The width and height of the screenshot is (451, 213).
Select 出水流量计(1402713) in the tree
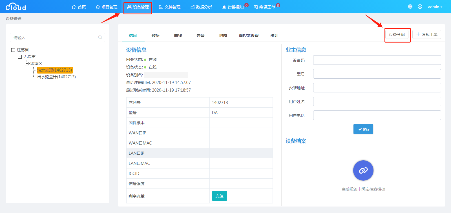click(x=56, y=77)
